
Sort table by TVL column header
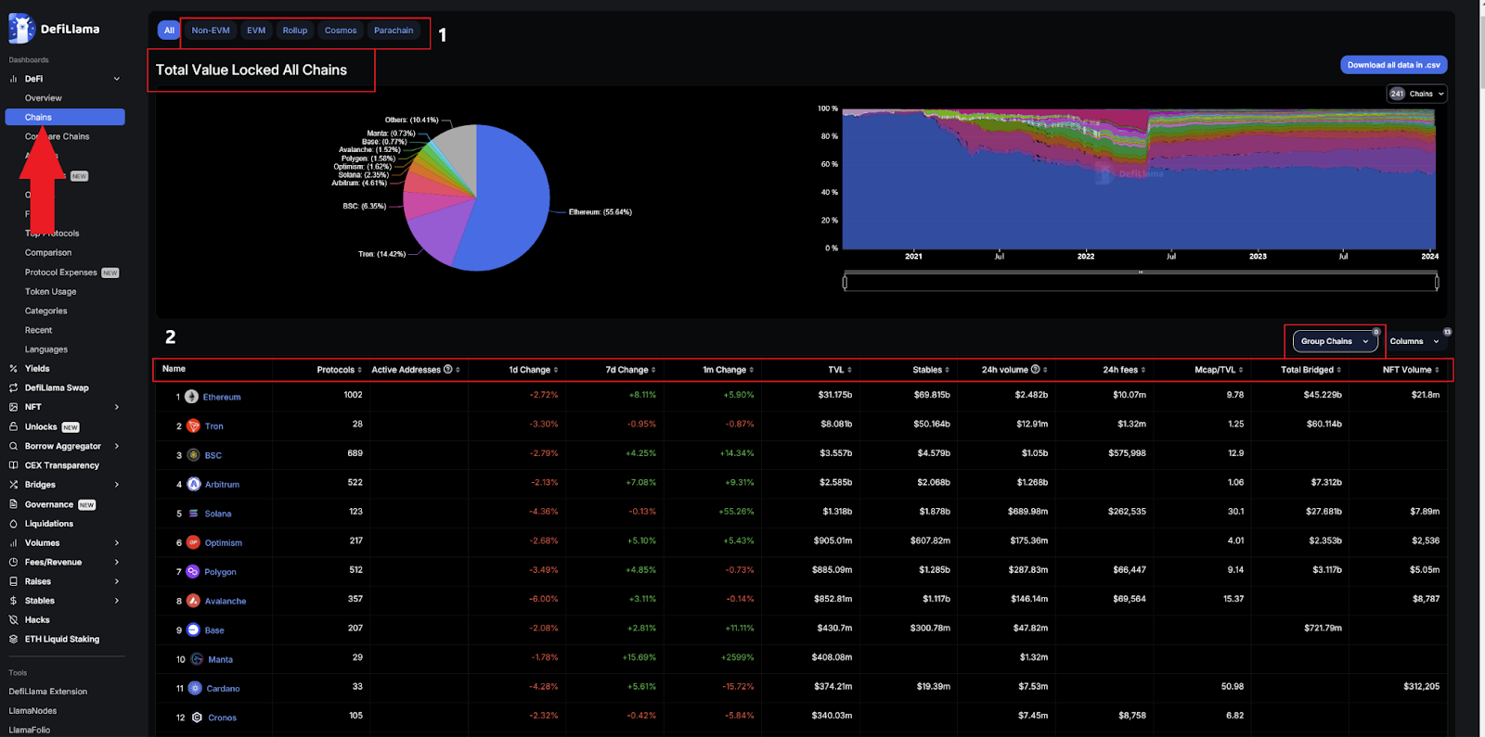[x=840, y=370]
